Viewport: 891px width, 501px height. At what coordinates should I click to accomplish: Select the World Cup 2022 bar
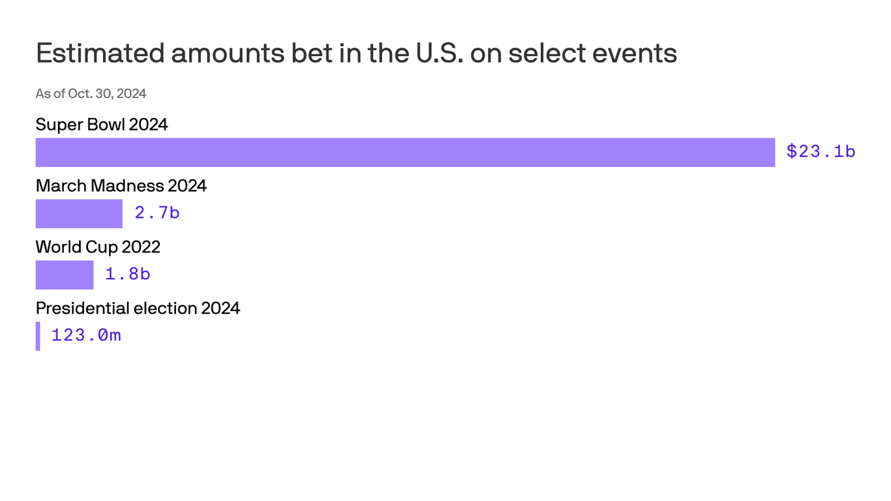click(65, 275)
